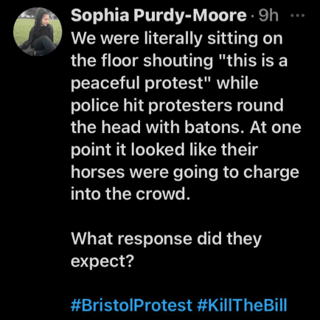Click the line 'into the crowd.'

point(131,194)
